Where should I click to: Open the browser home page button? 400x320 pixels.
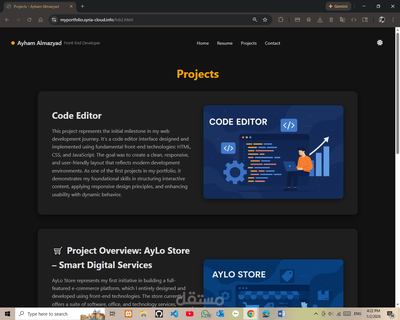(41, 20)
